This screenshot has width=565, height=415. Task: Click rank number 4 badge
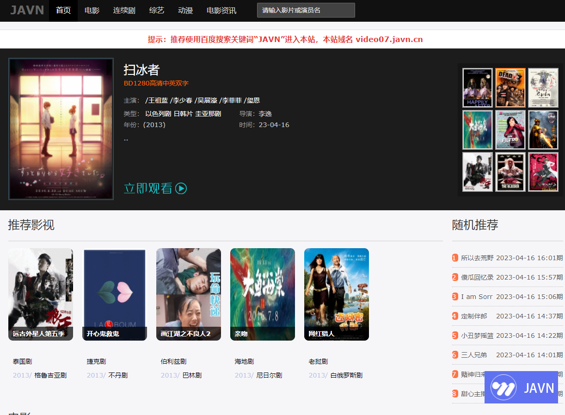tap(455, 316)
